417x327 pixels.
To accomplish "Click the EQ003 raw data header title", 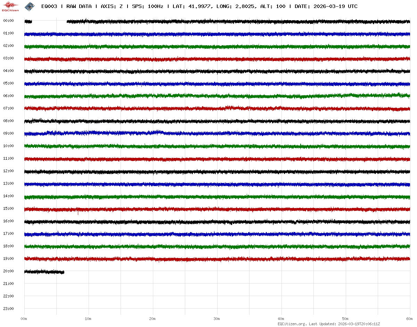I will (x=199, y=6).
